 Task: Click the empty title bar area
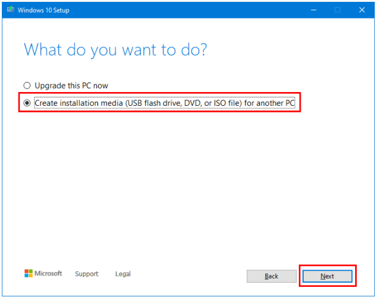[179, 10]
